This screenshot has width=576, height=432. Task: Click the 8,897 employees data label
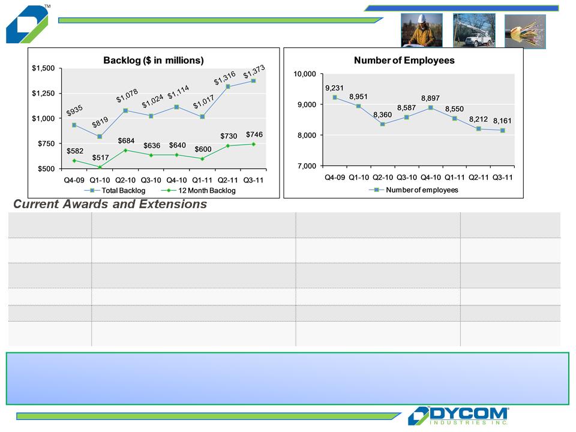pyautogui.click(x=430, y=98)
